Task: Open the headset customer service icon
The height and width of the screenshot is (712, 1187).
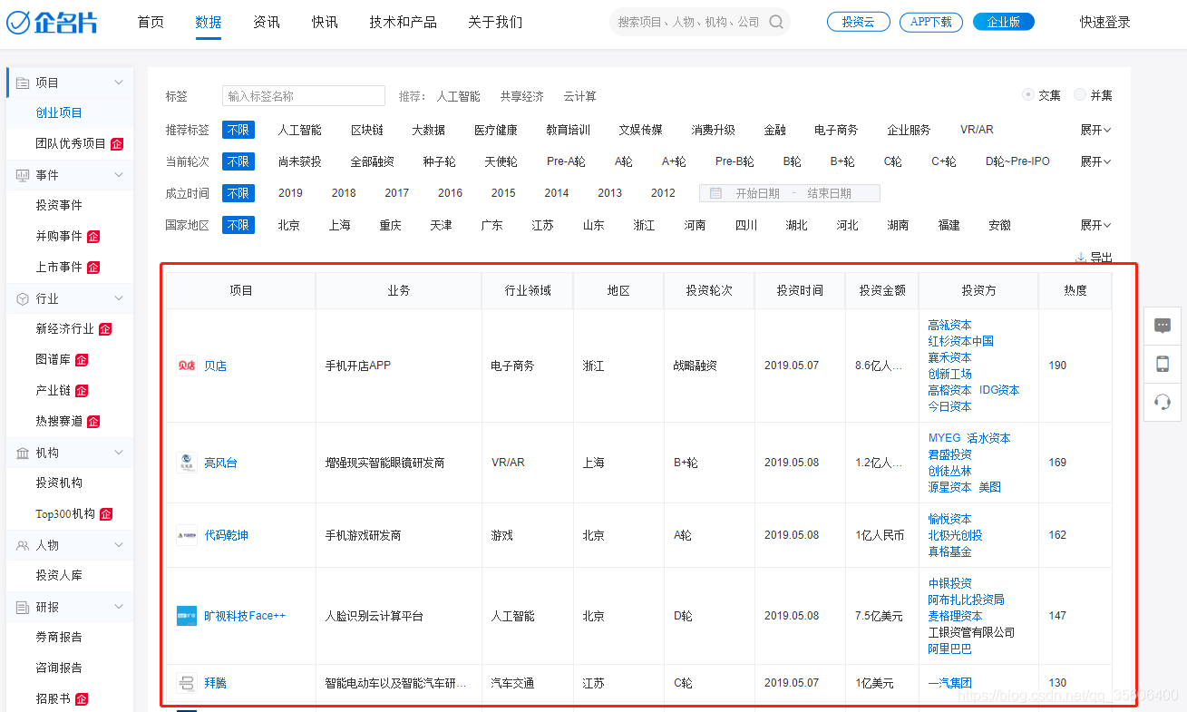Action: tap(1163, 403)
